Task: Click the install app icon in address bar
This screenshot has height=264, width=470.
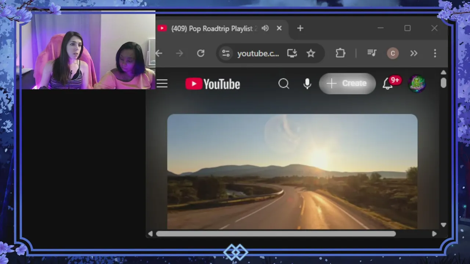Action: pyautogui.click(x=292, y=54)
